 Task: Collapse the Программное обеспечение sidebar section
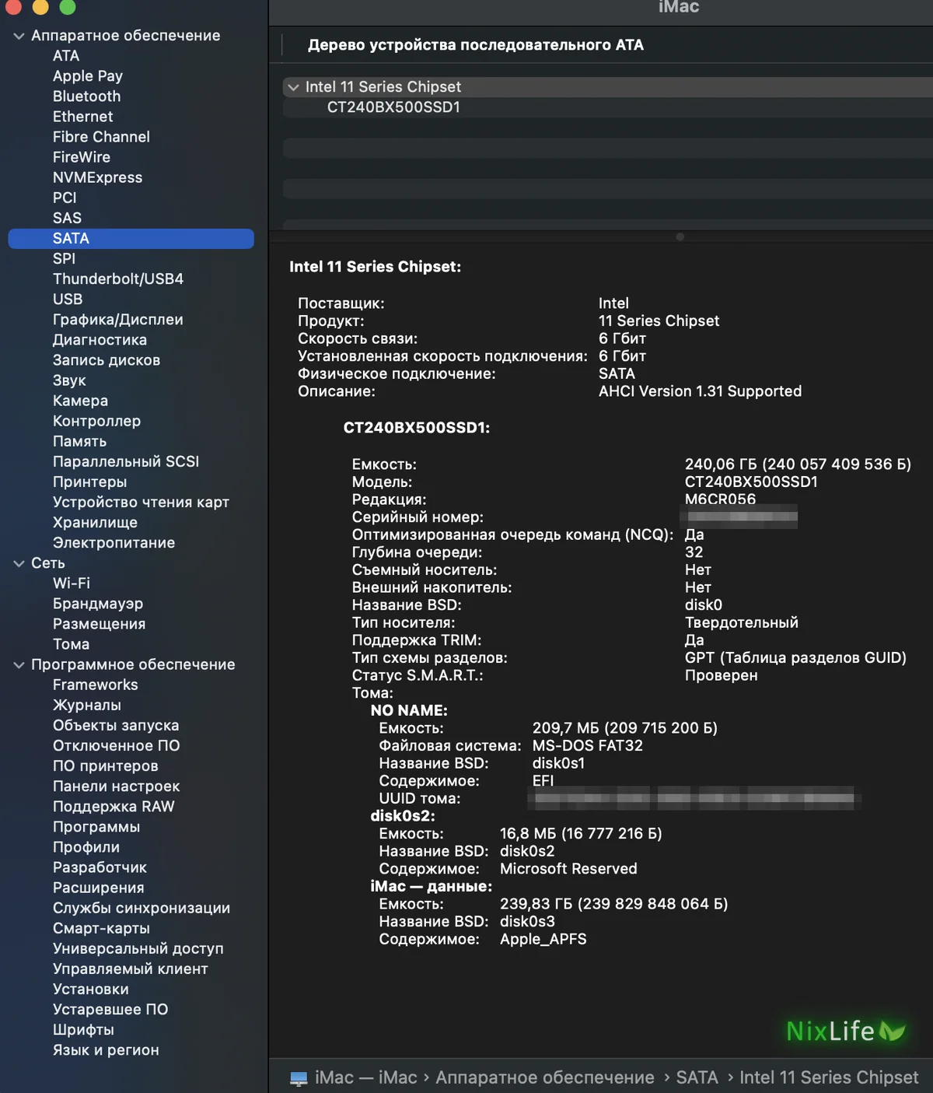click(19, 665)
